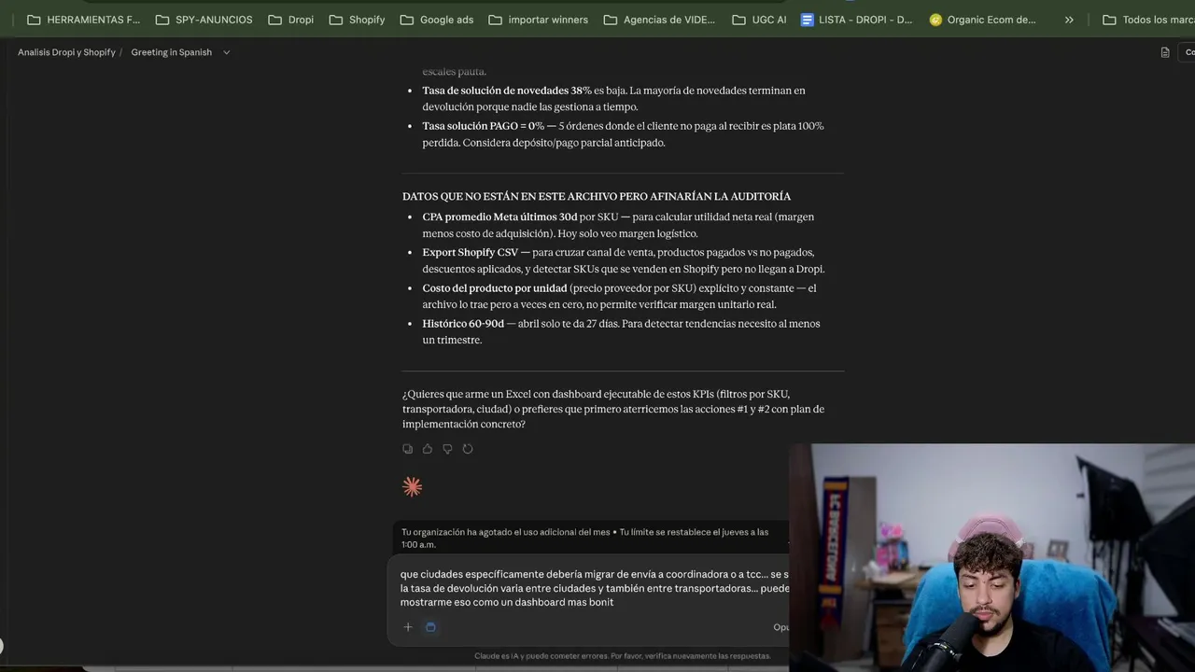Viewport: 1195px width, 672px height.
Task: Copy the response with the copy icon
Action: coord(408,449)
